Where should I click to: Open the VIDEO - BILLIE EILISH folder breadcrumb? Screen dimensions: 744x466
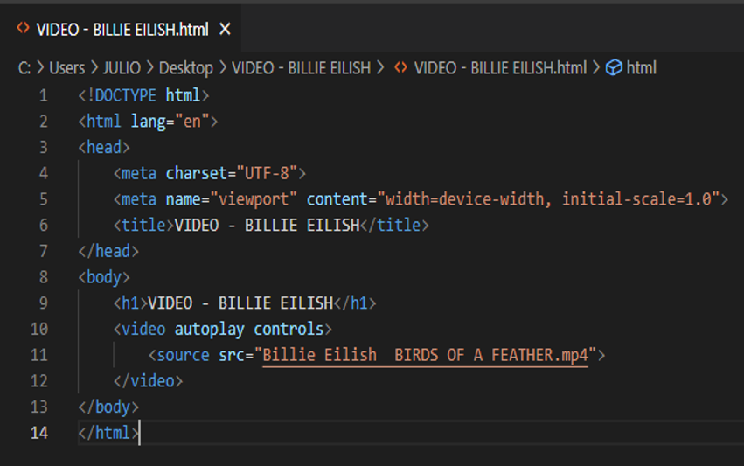(x=301, y=68)
